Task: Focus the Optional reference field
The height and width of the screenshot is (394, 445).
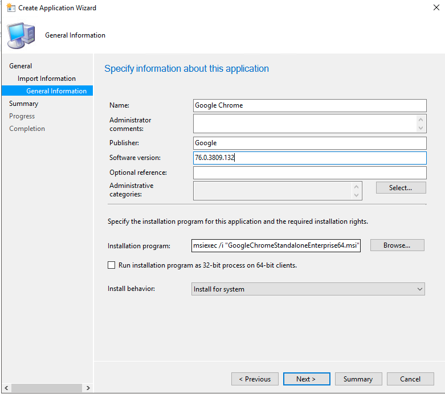Action: pyautogui.click(x=309, y=173)
